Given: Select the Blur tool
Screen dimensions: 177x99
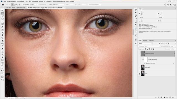Looking at the screenshot, I should (x=2, y=46).
